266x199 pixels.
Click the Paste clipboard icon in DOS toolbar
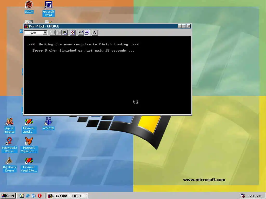tap(65, 32)
